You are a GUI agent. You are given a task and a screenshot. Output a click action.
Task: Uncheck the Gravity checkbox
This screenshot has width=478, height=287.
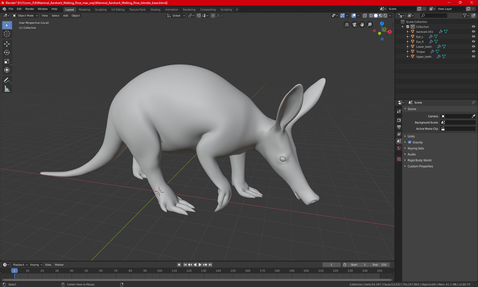(410, 142)
